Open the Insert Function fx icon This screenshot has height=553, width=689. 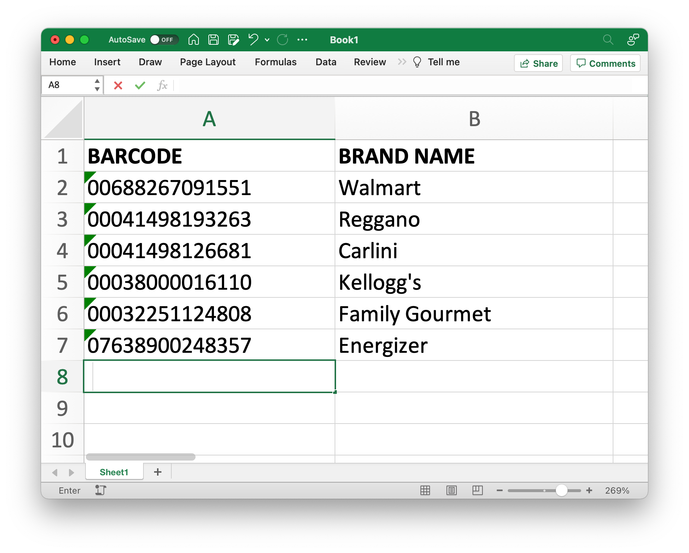pyautogui.click(x=162, y=85)
